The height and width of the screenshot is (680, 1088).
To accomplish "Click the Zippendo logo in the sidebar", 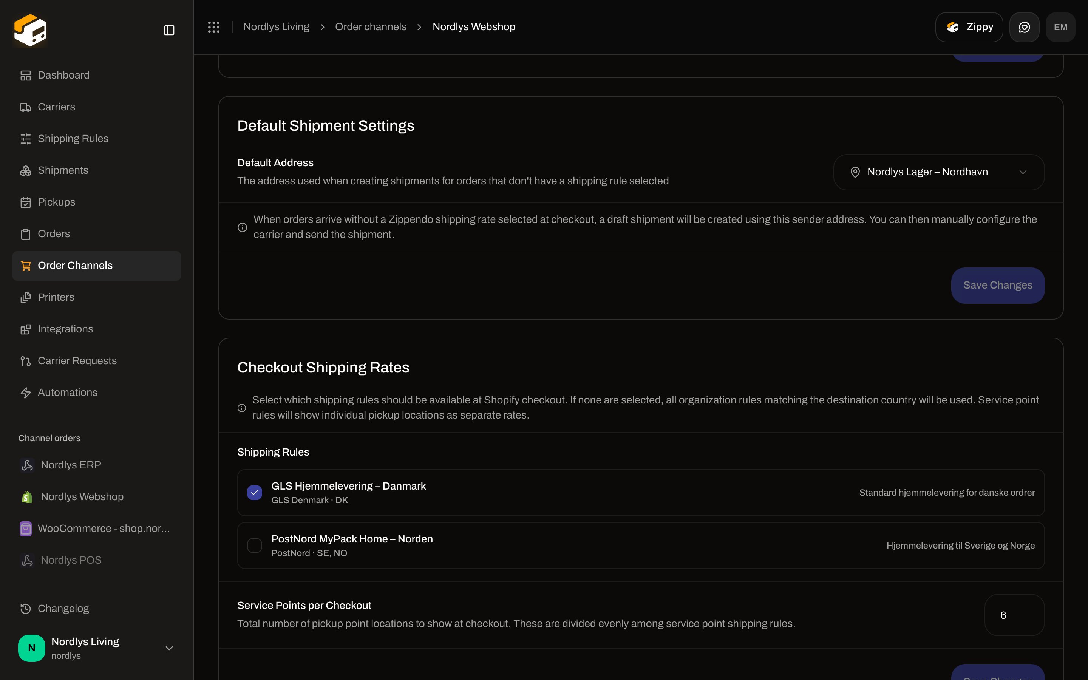I will click(30, 30).
